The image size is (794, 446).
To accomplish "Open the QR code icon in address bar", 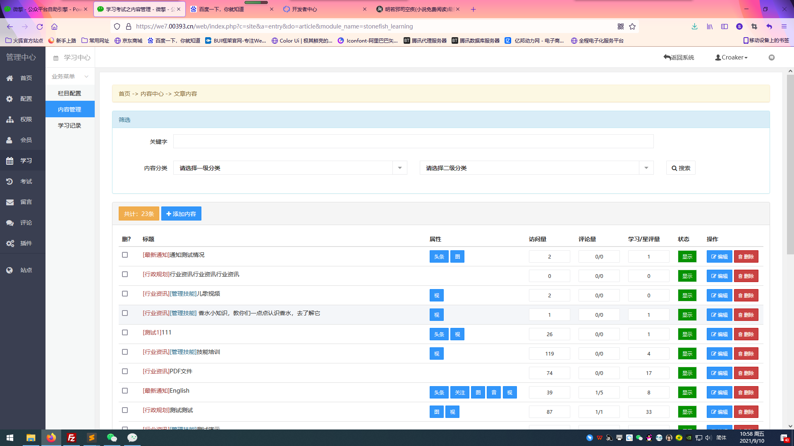I will (x=621, y=26).
